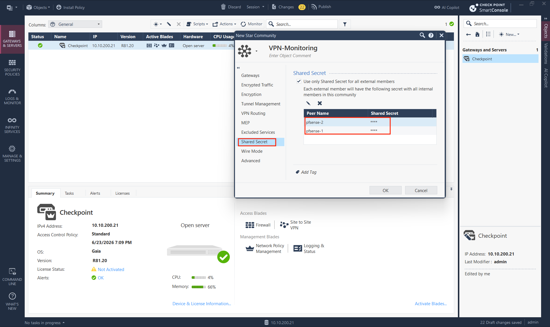Click the CPU usage bar in summary
This screenshot has height=327, width=550.
199,278
